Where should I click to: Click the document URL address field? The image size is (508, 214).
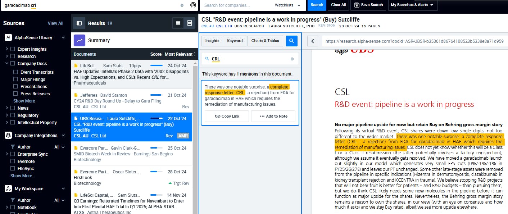(414, 41)
